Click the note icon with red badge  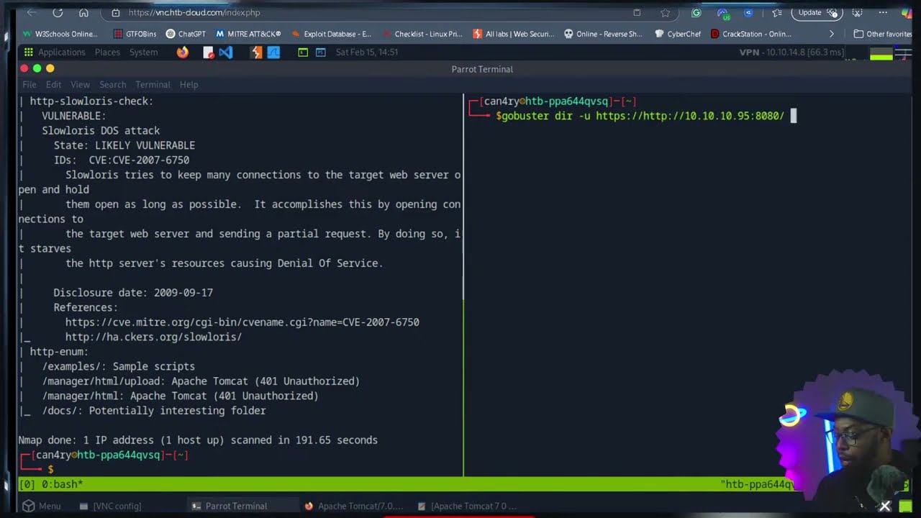[209, 53]
